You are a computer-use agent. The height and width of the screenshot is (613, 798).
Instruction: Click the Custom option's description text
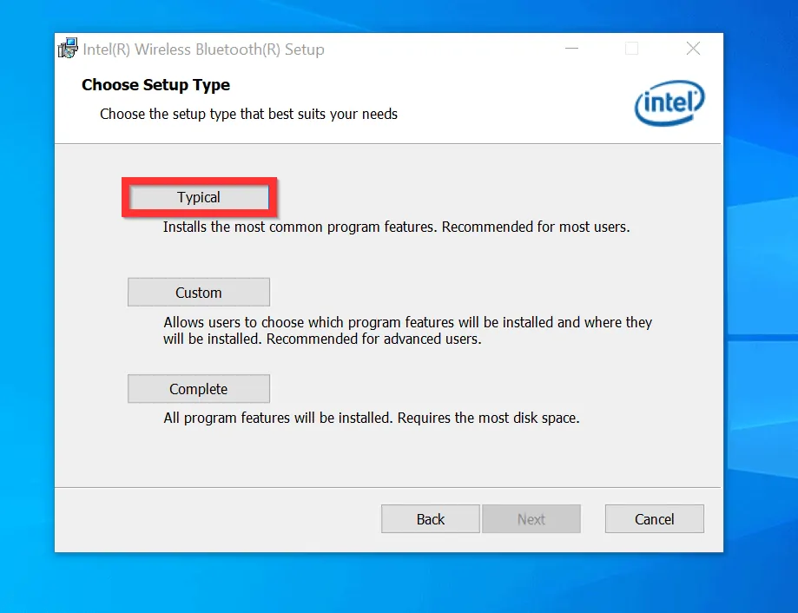coord(407,330)
